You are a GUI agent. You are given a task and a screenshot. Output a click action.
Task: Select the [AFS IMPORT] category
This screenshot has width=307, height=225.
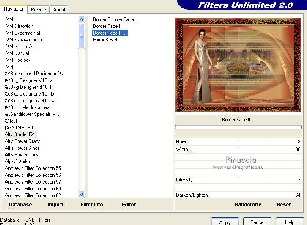20,128
